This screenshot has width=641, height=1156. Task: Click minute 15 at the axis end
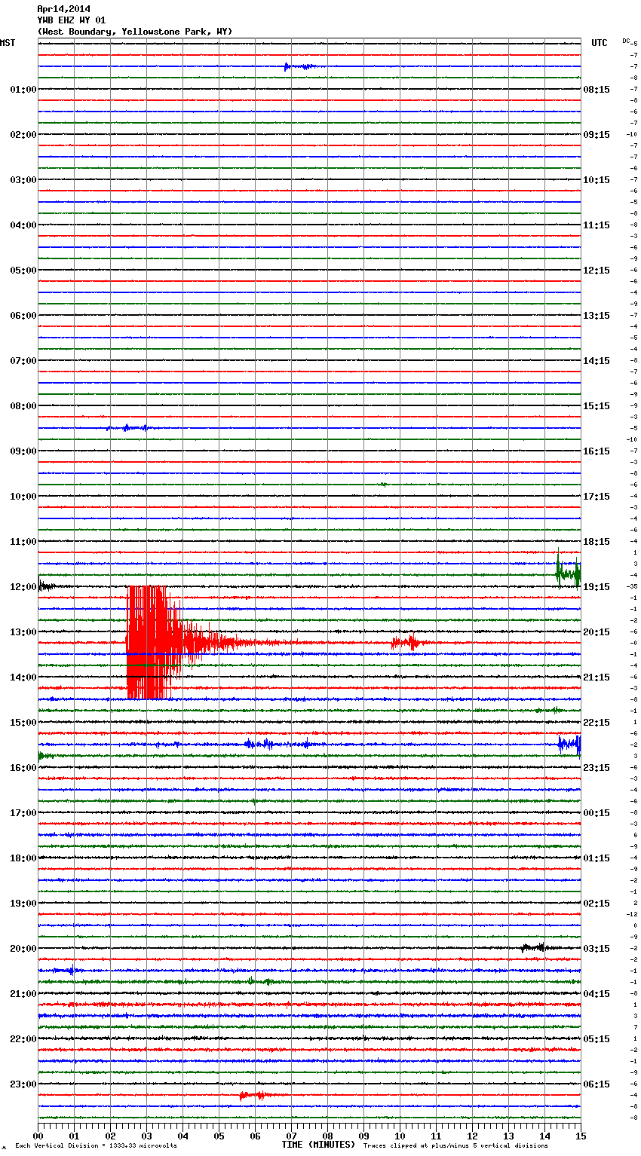581,1136
